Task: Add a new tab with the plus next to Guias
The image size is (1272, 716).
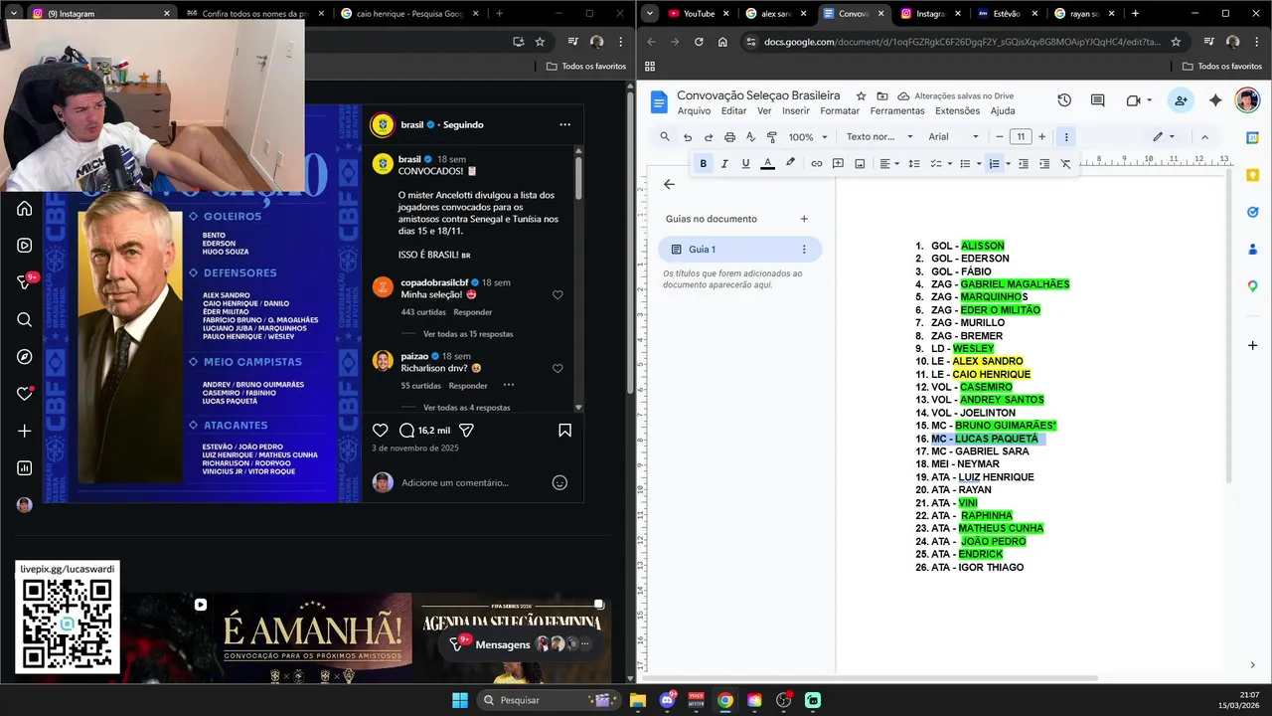Action: click(804, 219)
